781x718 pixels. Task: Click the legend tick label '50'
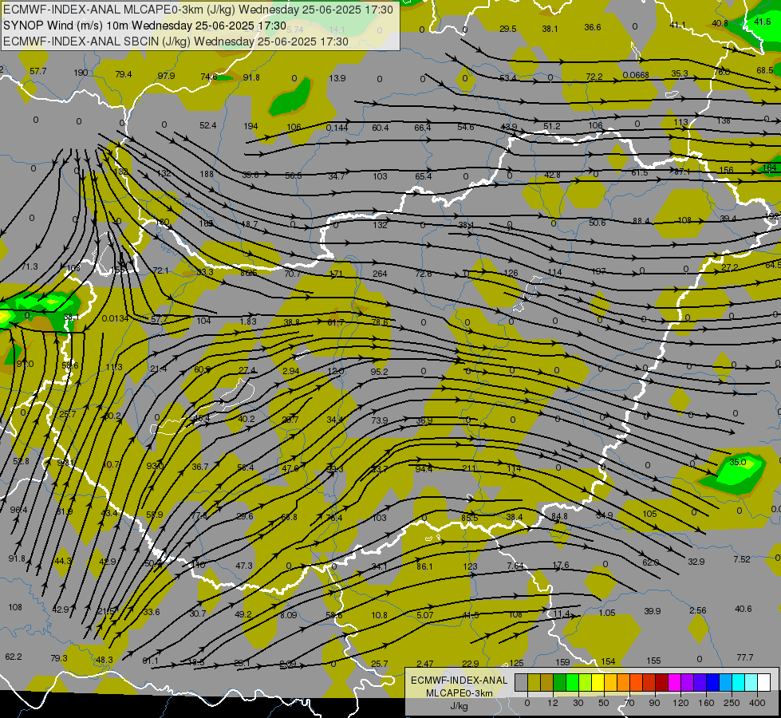click(603, 703)
